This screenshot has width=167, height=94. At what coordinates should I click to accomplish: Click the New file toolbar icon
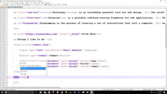coord(1,5)
